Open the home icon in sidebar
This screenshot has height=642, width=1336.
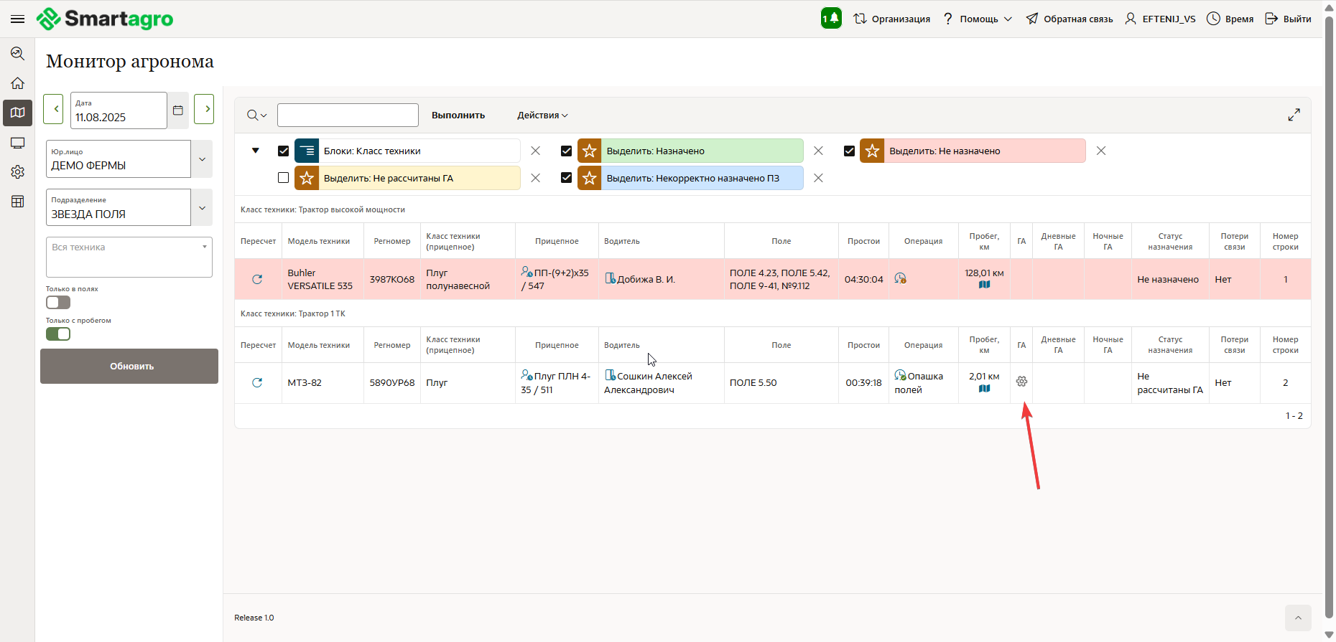pos(18,83)
